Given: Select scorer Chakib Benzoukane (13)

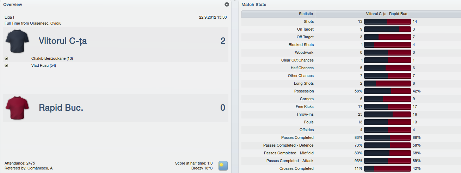Looking at the screenshot, I should click(x=52, y=58).
